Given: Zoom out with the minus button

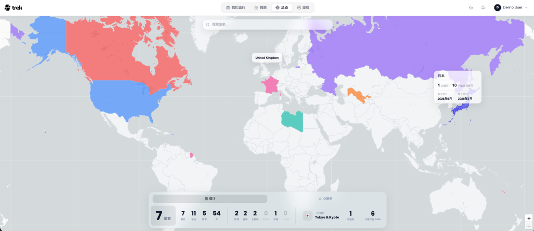Looking at the screenshot, I should (529, 226).
